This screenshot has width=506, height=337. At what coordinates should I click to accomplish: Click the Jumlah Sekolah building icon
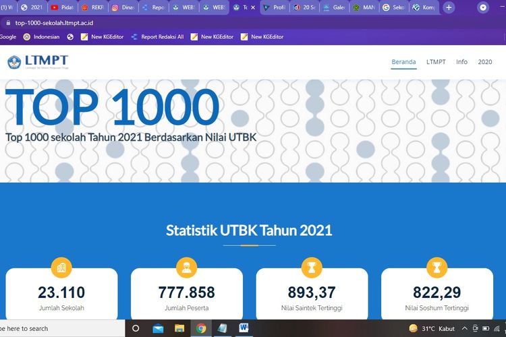pyautogui.click(x=61, y=268)
